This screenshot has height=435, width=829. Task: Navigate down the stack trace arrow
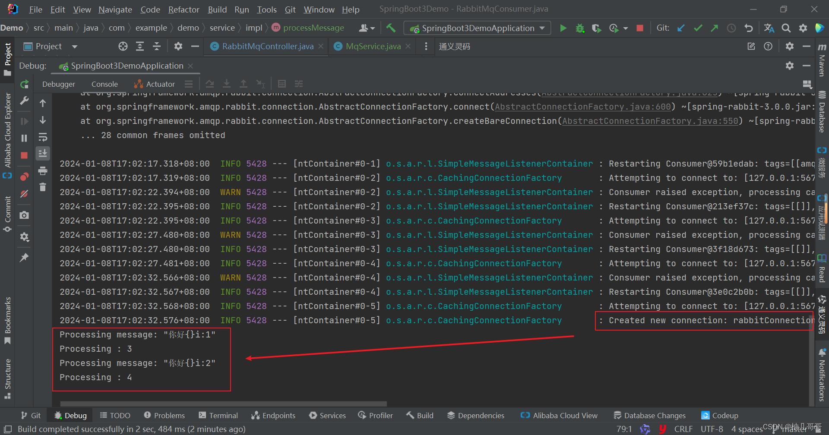pyautogui.click(x=43, y=120)
